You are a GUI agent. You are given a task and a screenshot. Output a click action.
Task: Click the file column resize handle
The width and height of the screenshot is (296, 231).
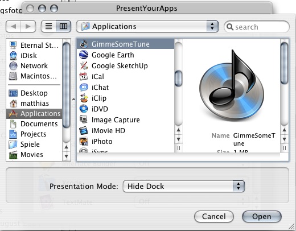tap(178, 148)
